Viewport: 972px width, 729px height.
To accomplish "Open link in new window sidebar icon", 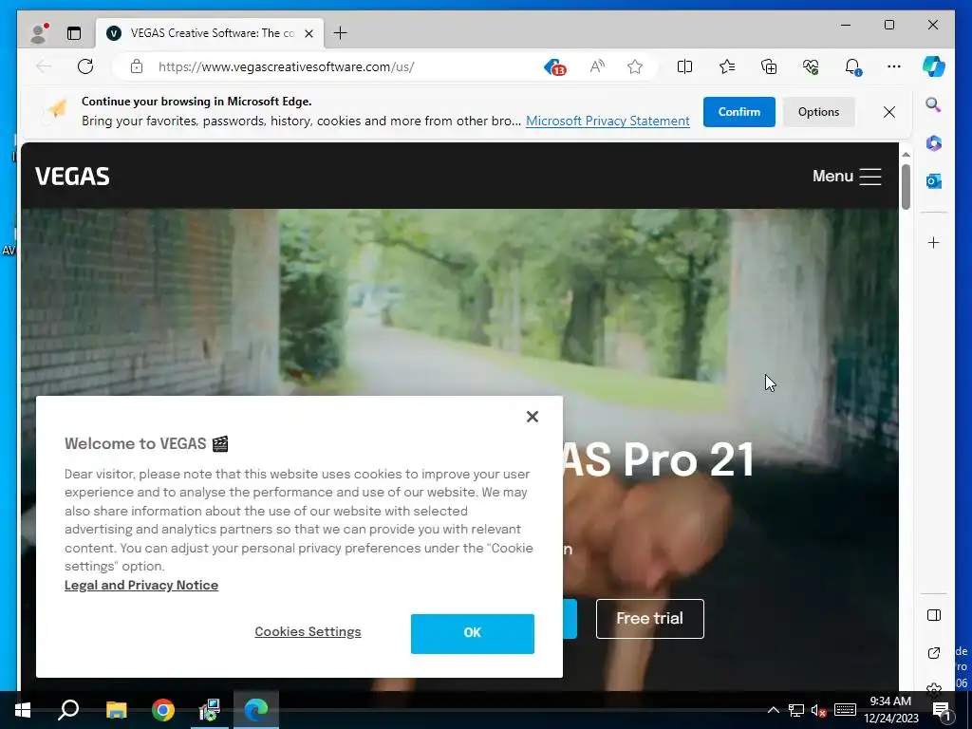I will click(x=934, y=653).
